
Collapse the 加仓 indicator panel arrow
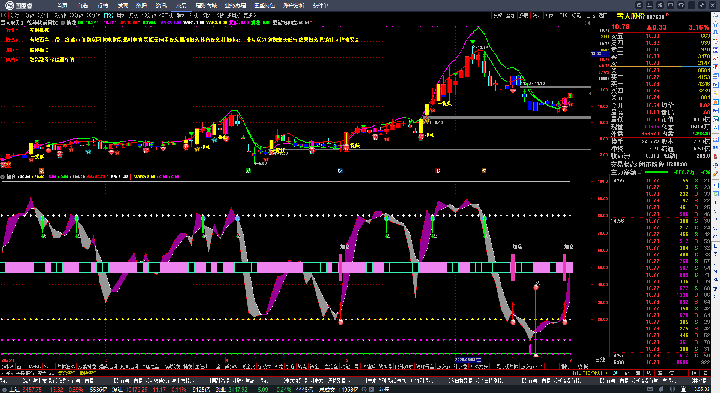(x=3, y=177)
